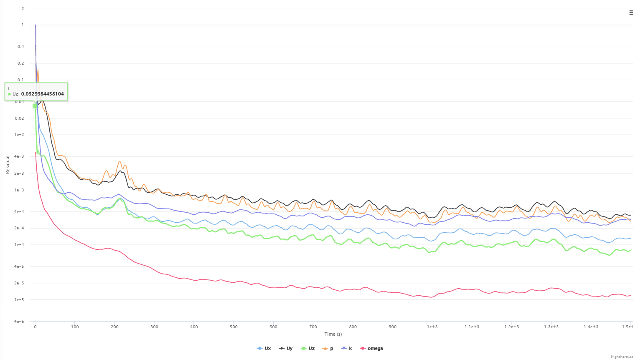Image resolution: width=633 pixels, height=362 pixels.
Task: Click the "Residual" y-axis title
Action: (8, 165)
